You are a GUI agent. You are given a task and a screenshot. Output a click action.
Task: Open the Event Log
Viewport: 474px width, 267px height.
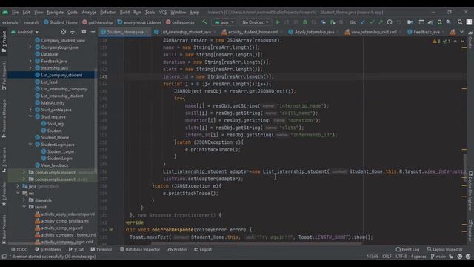click(407, 249)
